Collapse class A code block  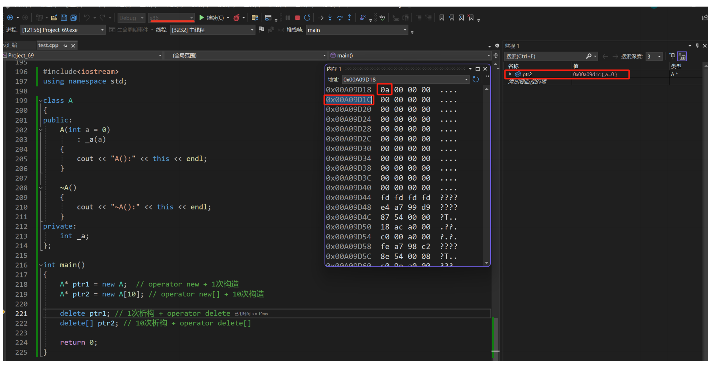41,101
